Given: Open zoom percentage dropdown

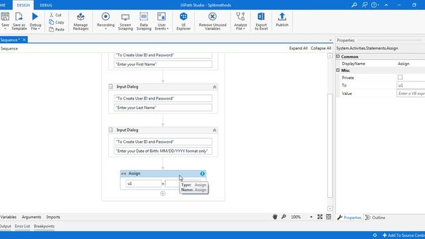Looking at the screenshot, I should pos(311,217).
